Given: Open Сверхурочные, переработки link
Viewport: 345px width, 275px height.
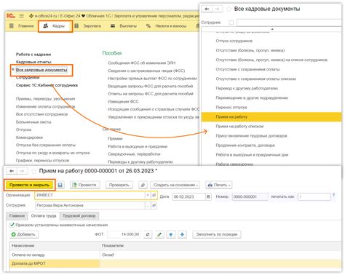Looking at the screenshot, I should pos(134,154).
